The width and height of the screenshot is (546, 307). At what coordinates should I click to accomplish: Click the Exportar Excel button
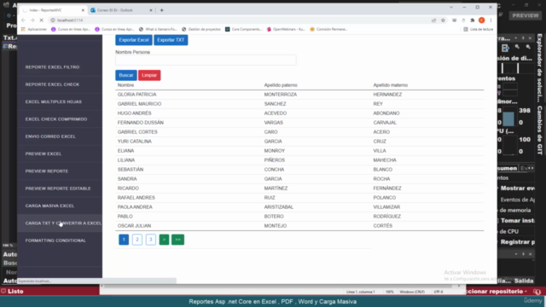point(134,40)
